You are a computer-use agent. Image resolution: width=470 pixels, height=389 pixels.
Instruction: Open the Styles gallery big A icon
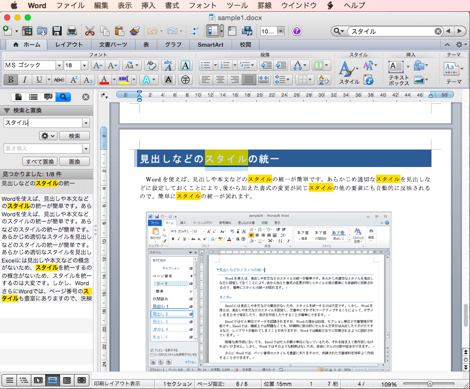click(347, 69)
